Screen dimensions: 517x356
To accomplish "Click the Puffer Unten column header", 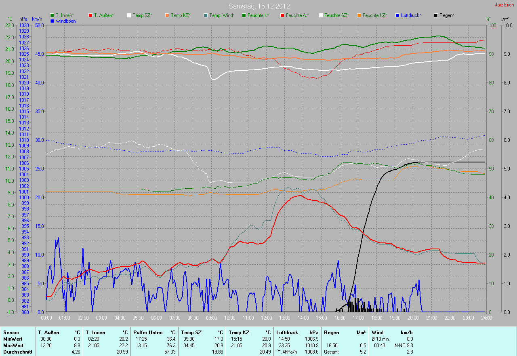I will 148,333.
